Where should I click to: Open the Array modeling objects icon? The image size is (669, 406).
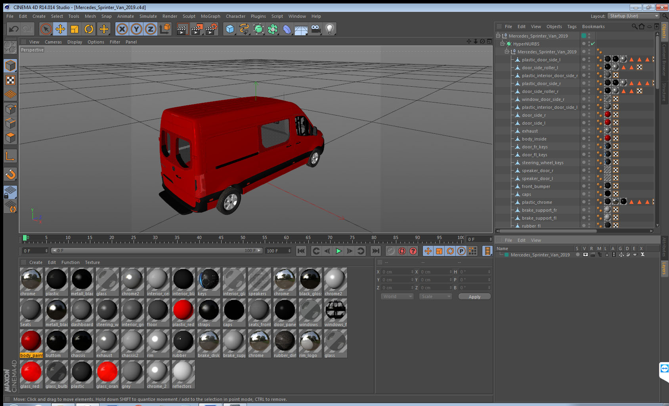pos(273,29)
